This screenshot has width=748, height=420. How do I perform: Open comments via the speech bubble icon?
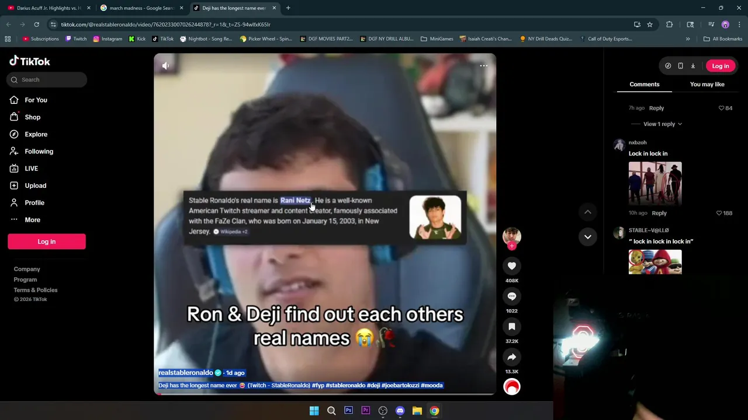tap(512, 296)
